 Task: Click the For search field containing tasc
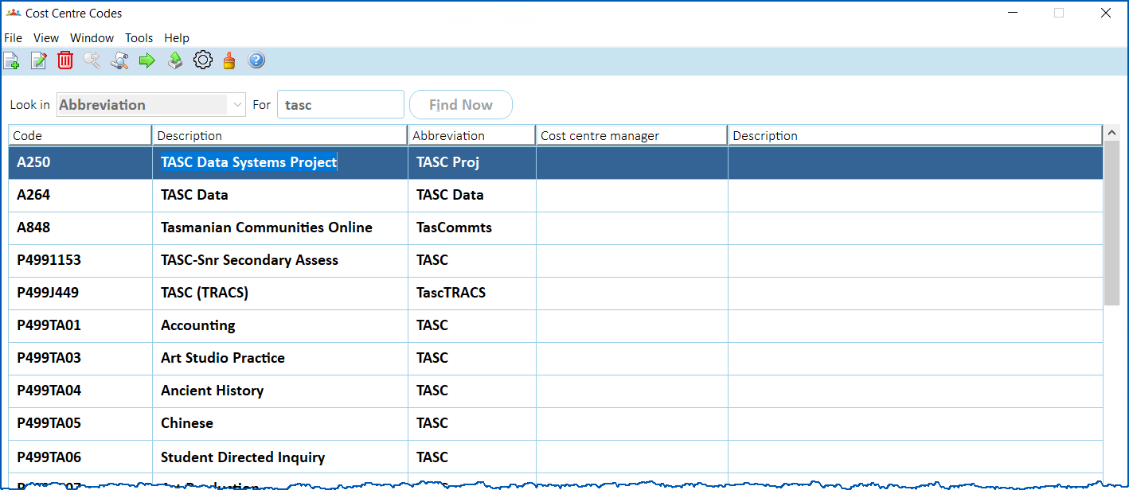click(341, 104)
